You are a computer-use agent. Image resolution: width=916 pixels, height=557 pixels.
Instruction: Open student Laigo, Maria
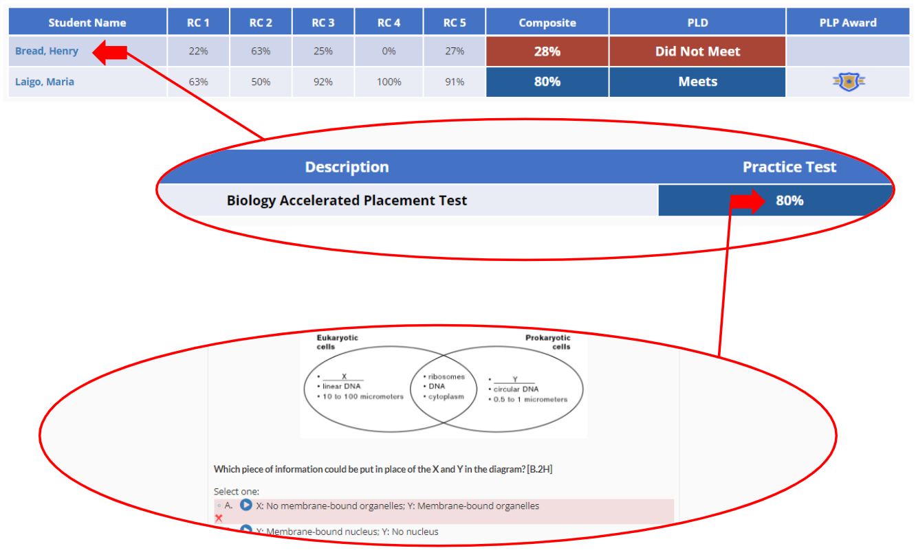[45, 82]
